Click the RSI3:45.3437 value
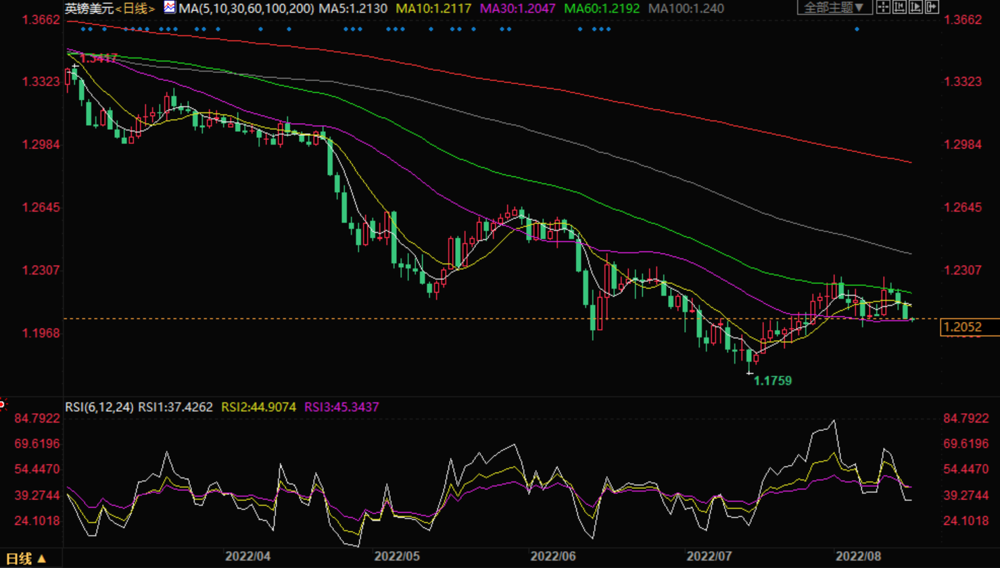The image size is (1000, 568). 341,407
